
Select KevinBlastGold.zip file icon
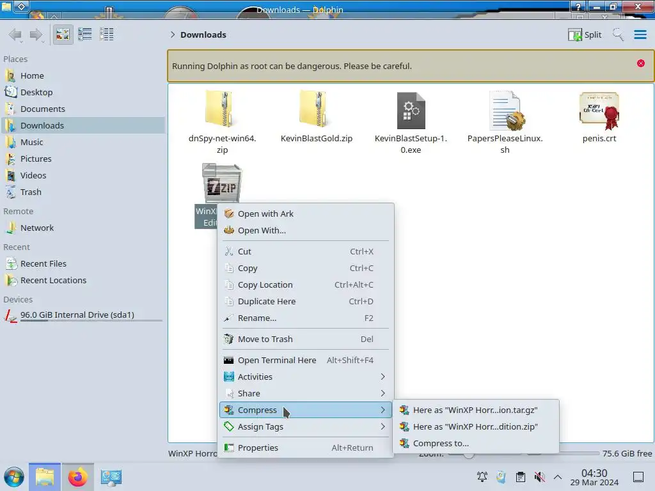316,109
